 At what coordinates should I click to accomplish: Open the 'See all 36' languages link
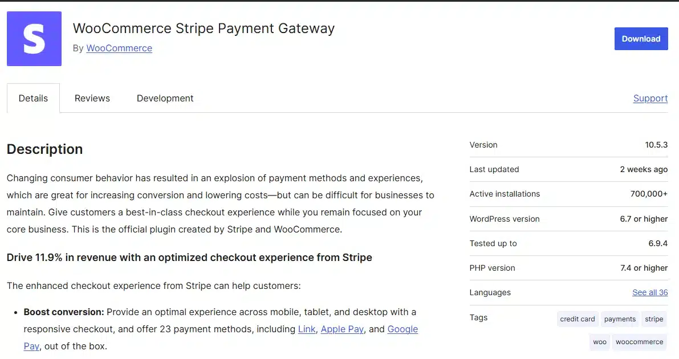(650, 292)
